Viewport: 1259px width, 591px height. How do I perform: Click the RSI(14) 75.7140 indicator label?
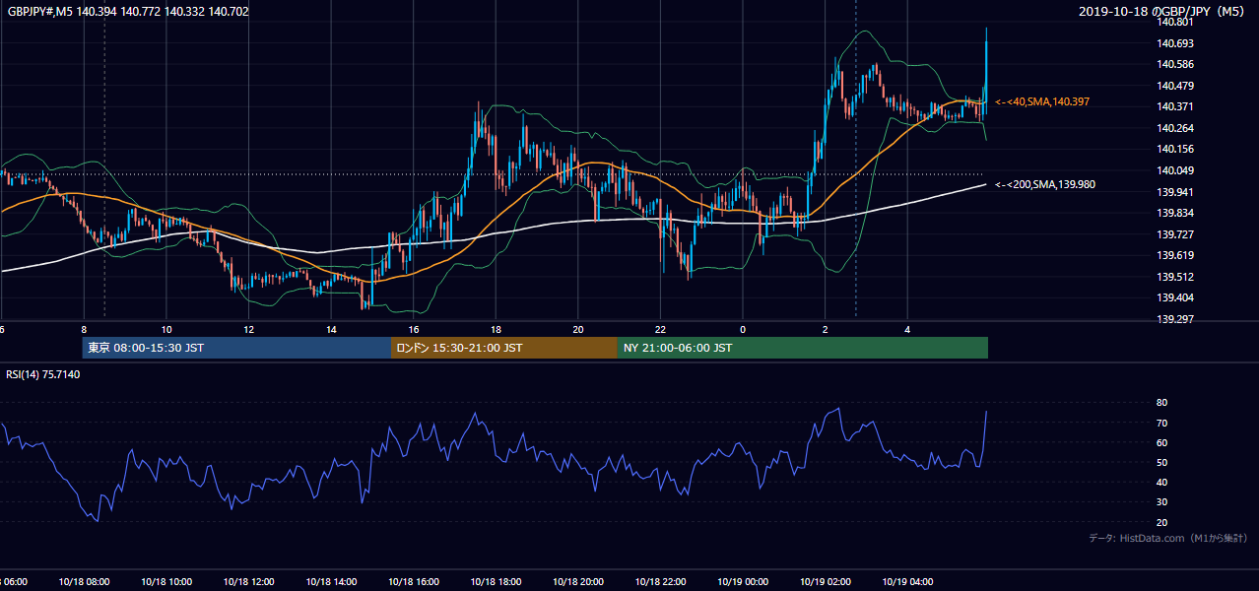point(43,374)
